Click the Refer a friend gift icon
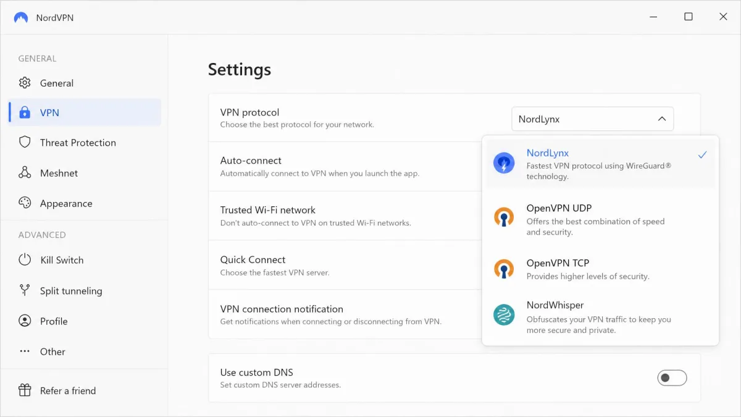Screen dimensions: 741x417 [25, 390]
